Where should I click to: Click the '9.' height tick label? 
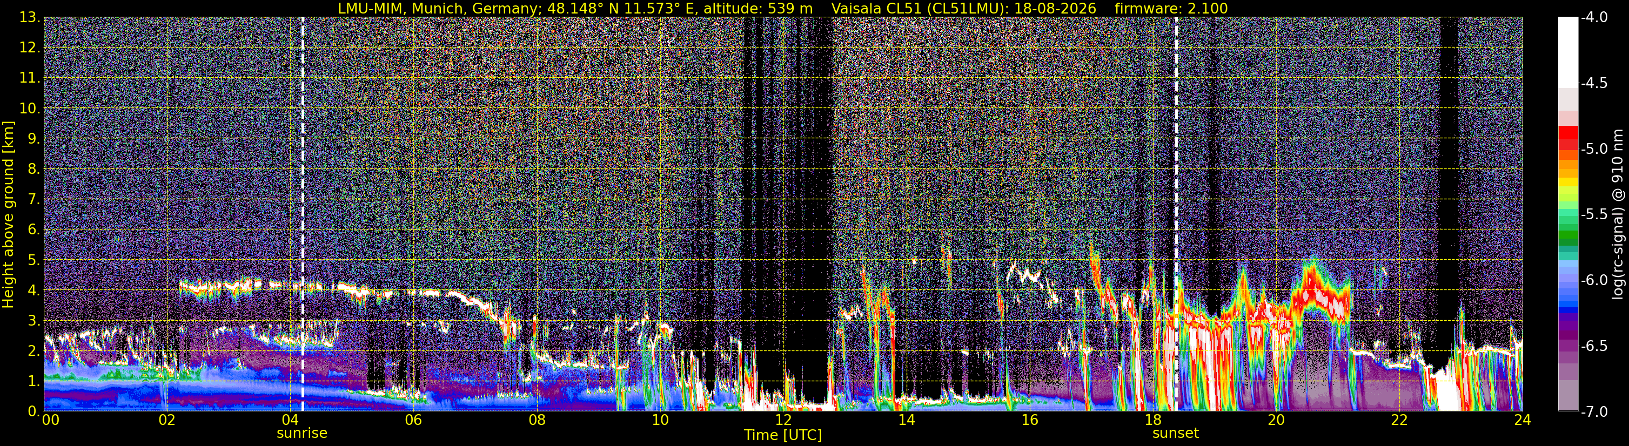click(x=34, y=138)
